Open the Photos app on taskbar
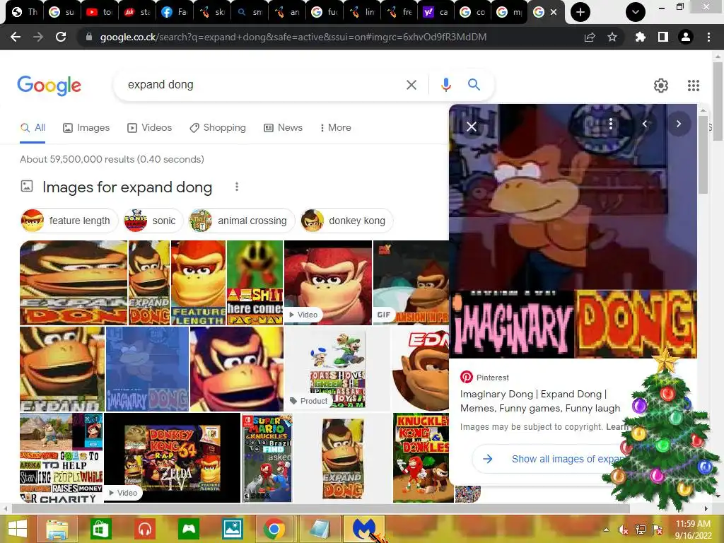The width and height of the screenshot is (724, 543). click(x=232, y=529)
